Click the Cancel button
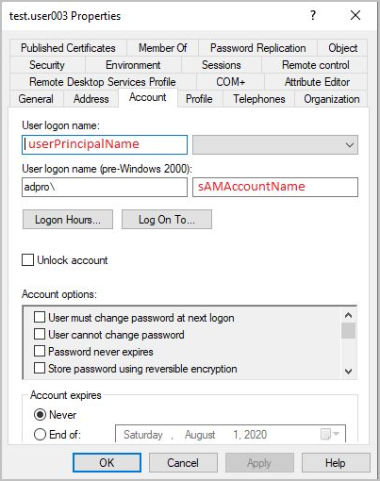Screen dimensions: 380x481 click(x=183, y=463)
